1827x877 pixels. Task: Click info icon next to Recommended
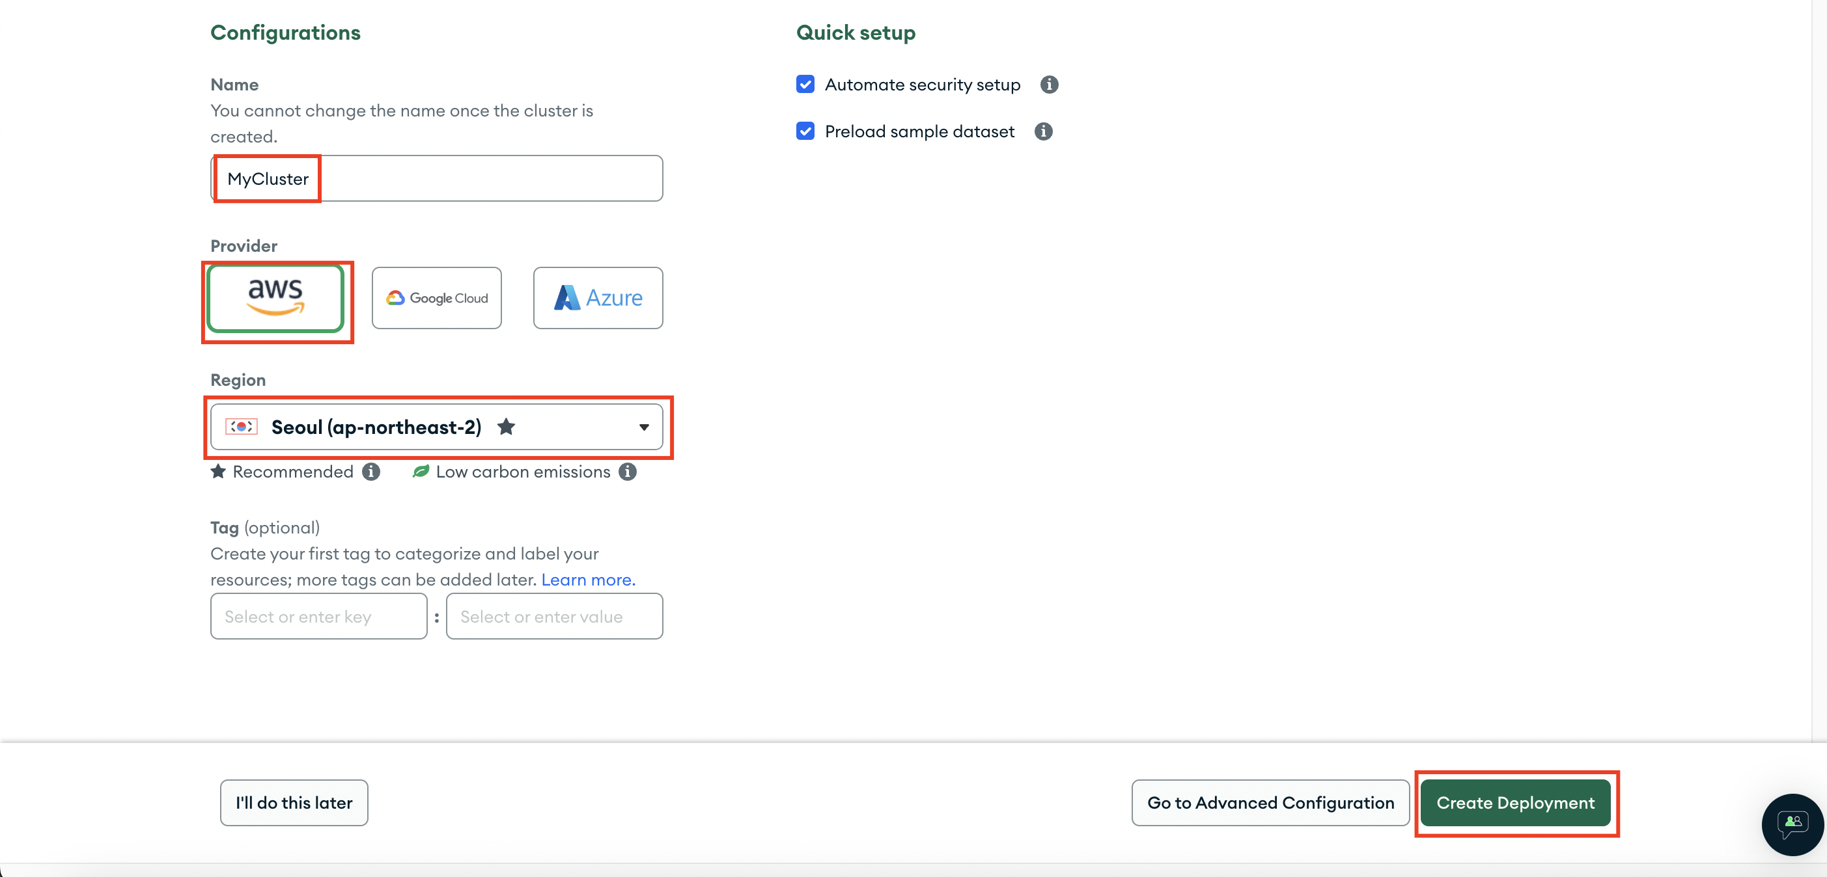[x=371, y=472]
